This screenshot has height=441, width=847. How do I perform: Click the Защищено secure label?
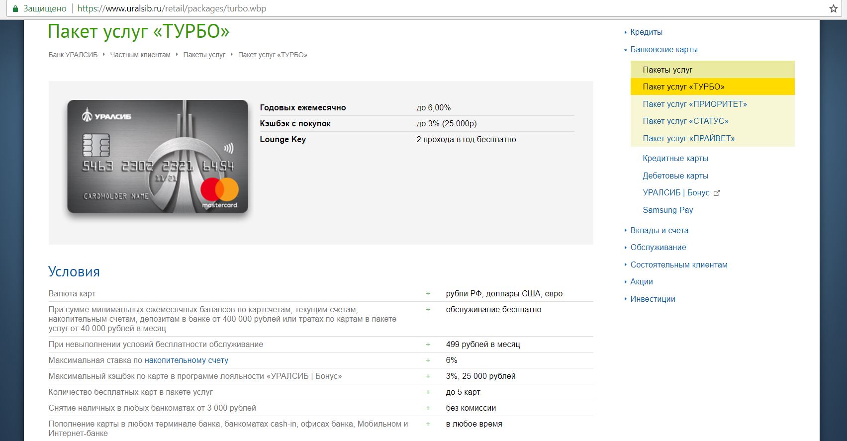[45, 8]
